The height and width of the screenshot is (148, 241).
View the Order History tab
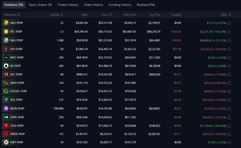pyautogui.click(x=94, y=5)
